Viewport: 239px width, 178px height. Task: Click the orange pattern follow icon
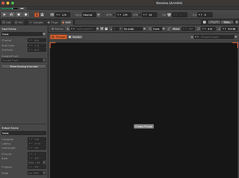coord(37,15)
